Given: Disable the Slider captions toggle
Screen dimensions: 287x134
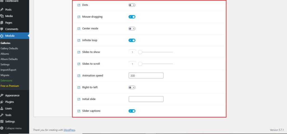Looking at the screenshot, I should click(x=132, y=111).
